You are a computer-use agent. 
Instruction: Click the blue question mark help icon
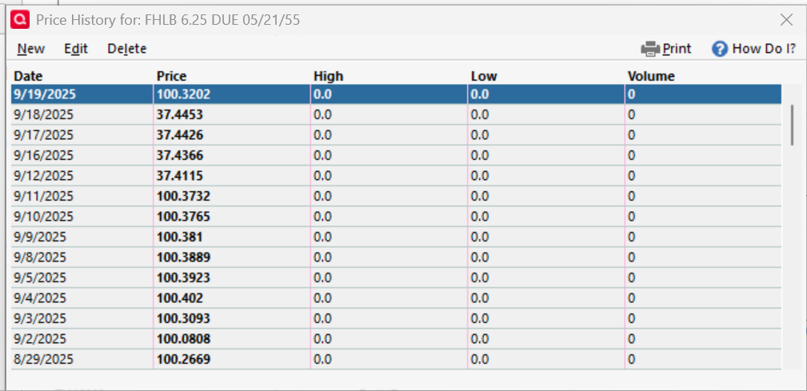pos(720,49)
